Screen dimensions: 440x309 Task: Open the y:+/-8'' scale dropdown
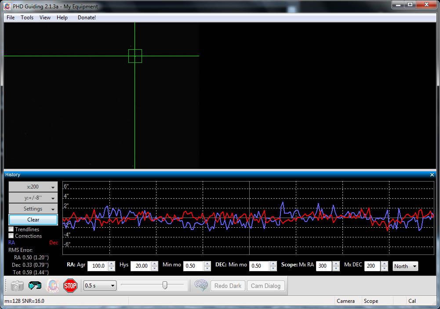(33, 198)
